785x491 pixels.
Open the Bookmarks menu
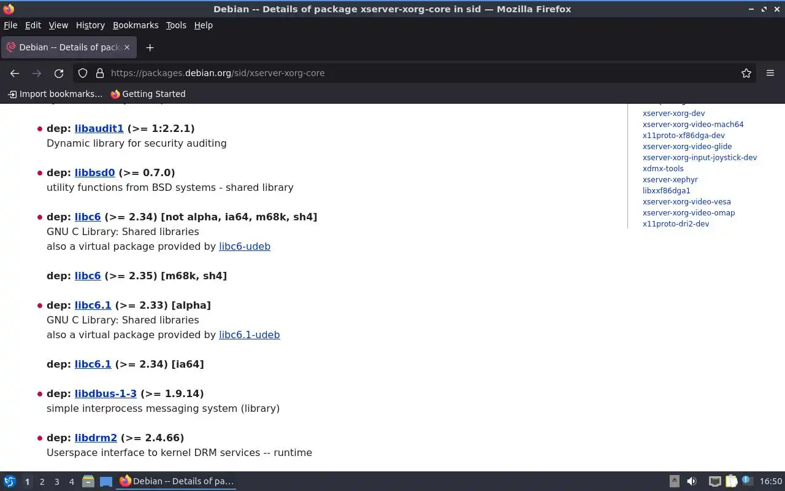(x=136, y=25)
